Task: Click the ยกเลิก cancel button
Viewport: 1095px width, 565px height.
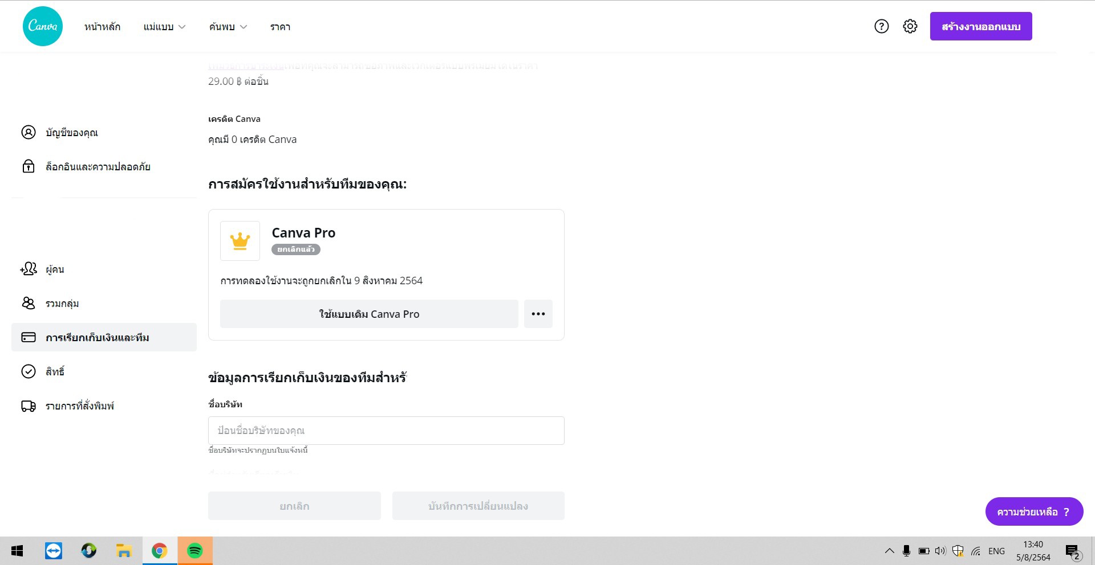Action: pyautogui.click(x=294, y=506)
